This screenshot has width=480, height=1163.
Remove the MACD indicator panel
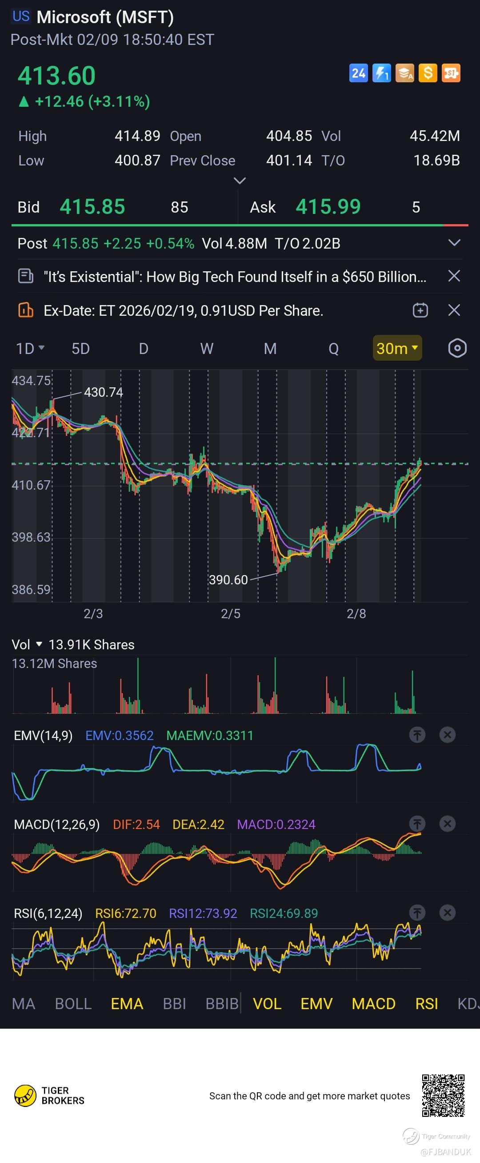(x=448, y=824)
